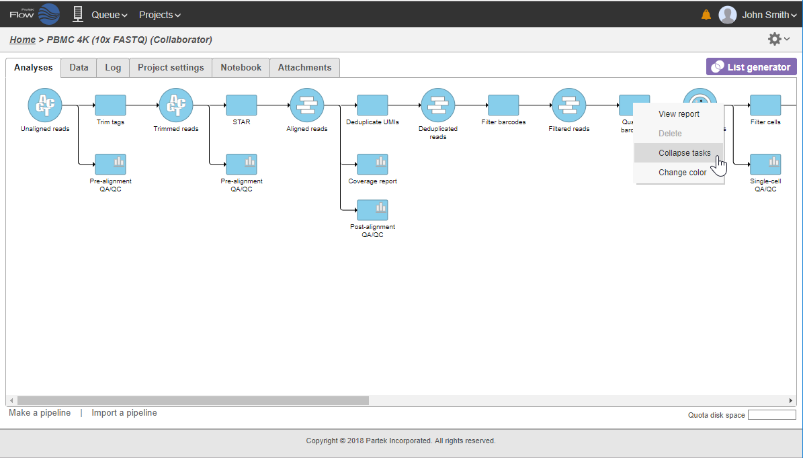Click the STAR aligner task node

point(241,105)
